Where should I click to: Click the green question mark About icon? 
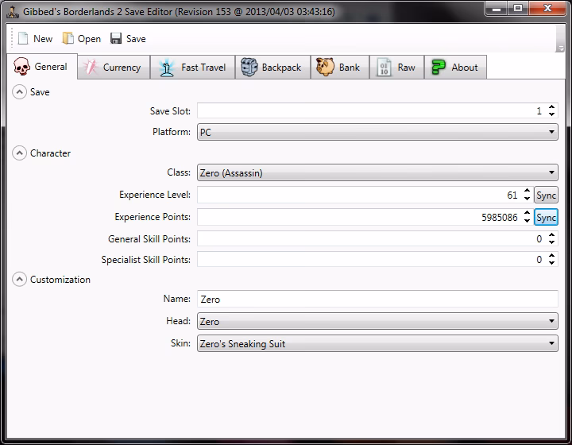(438, 67)
